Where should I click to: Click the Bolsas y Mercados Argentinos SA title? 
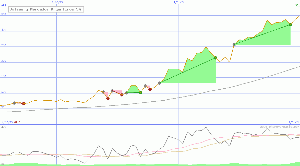point(46,9)
